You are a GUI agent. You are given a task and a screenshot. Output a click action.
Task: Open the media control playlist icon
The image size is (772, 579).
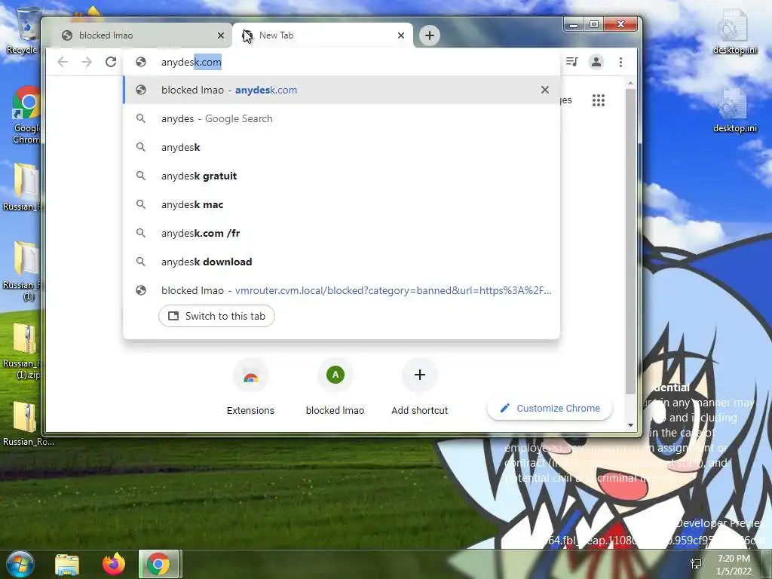(x=571, y=62)
